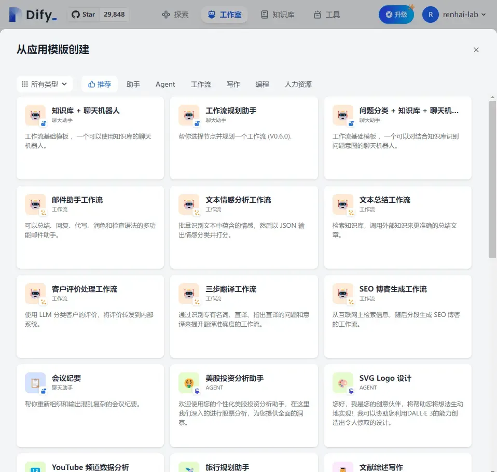The width and height of the screenshot is (497, 472).
Task: Click the 会议纪要 title
Action: tap(66, 378)
